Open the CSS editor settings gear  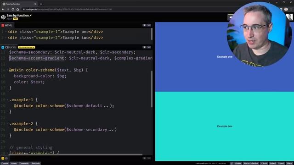(x=144, y=47)
